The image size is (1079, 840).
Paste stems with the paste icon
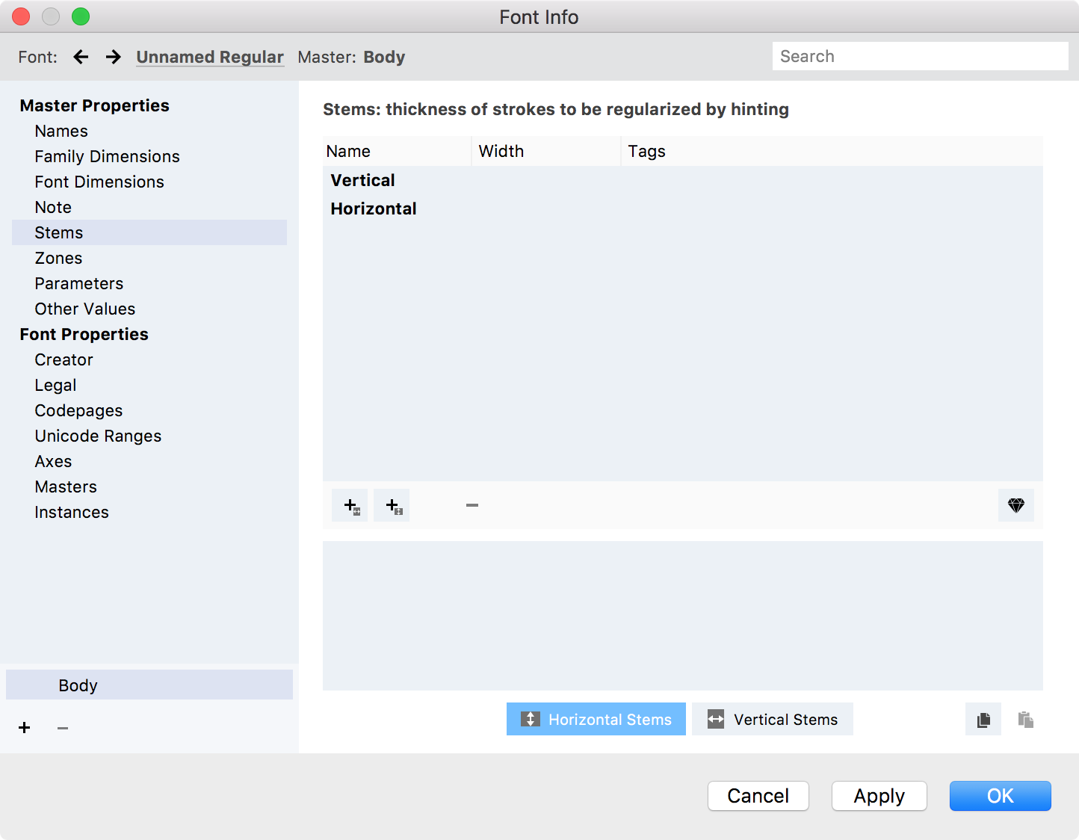coord(1025,719)
